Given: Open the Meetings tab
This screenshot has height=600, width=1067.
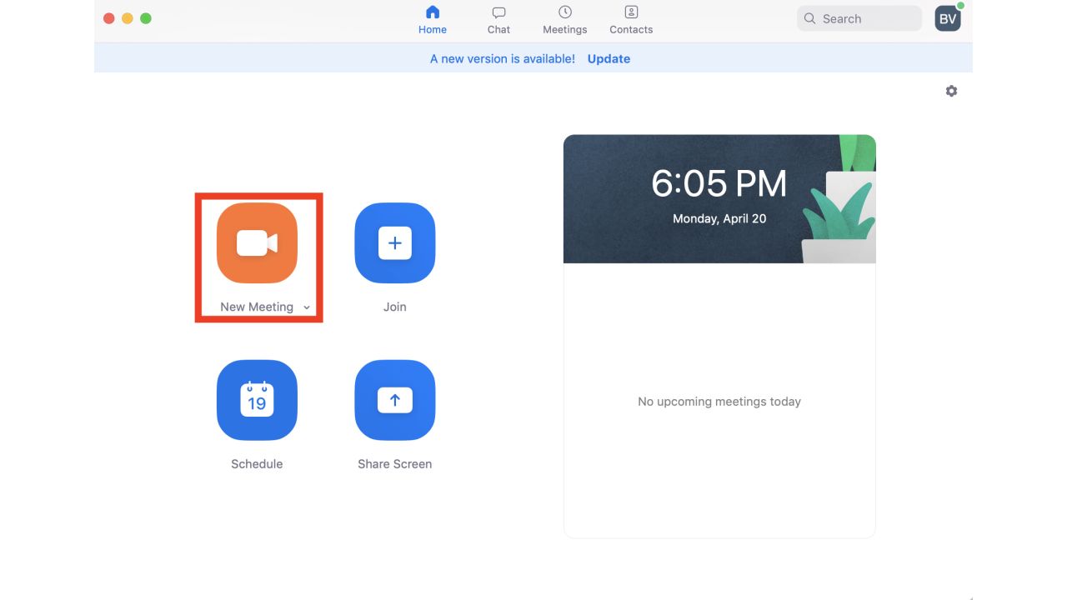Looking at the screenshot, I should (565, 21).
